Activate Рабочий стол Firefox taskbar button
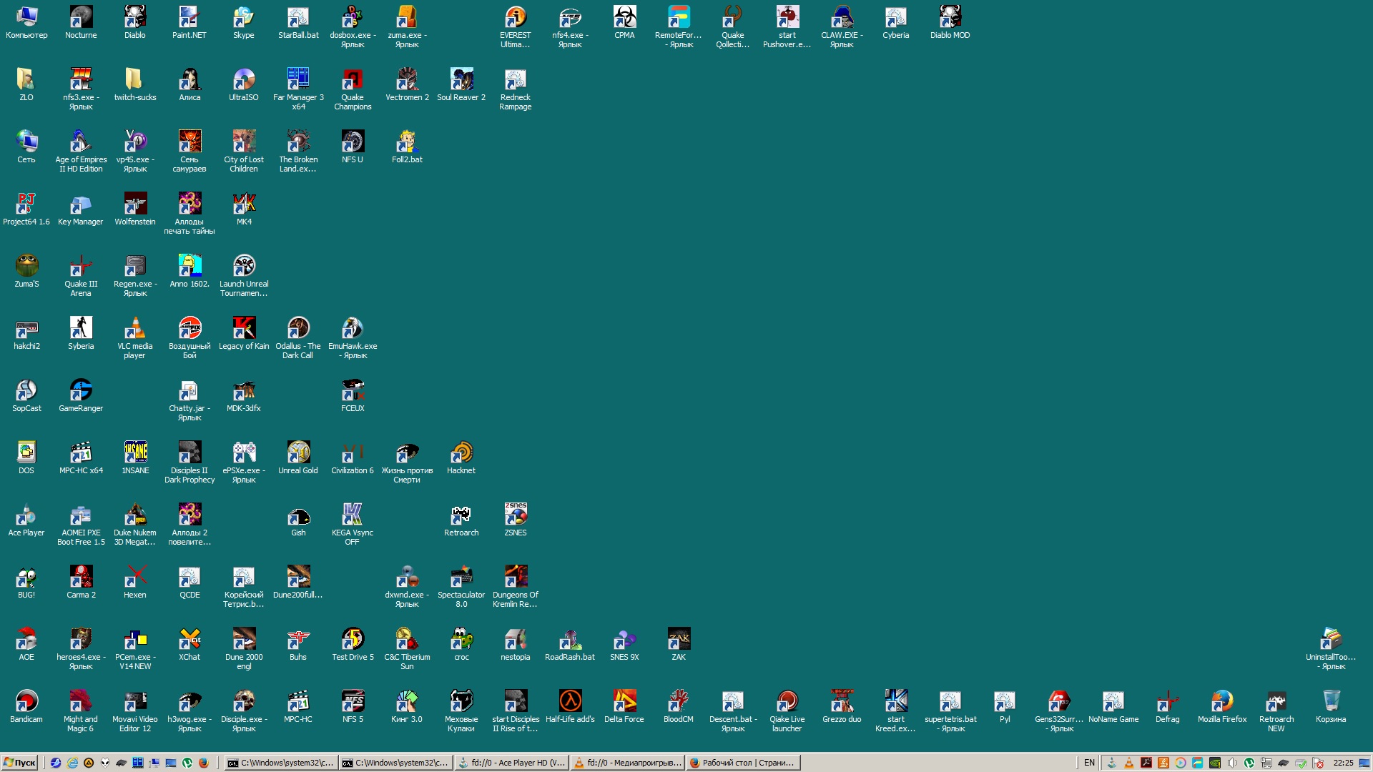 click(x=742, y=763)
